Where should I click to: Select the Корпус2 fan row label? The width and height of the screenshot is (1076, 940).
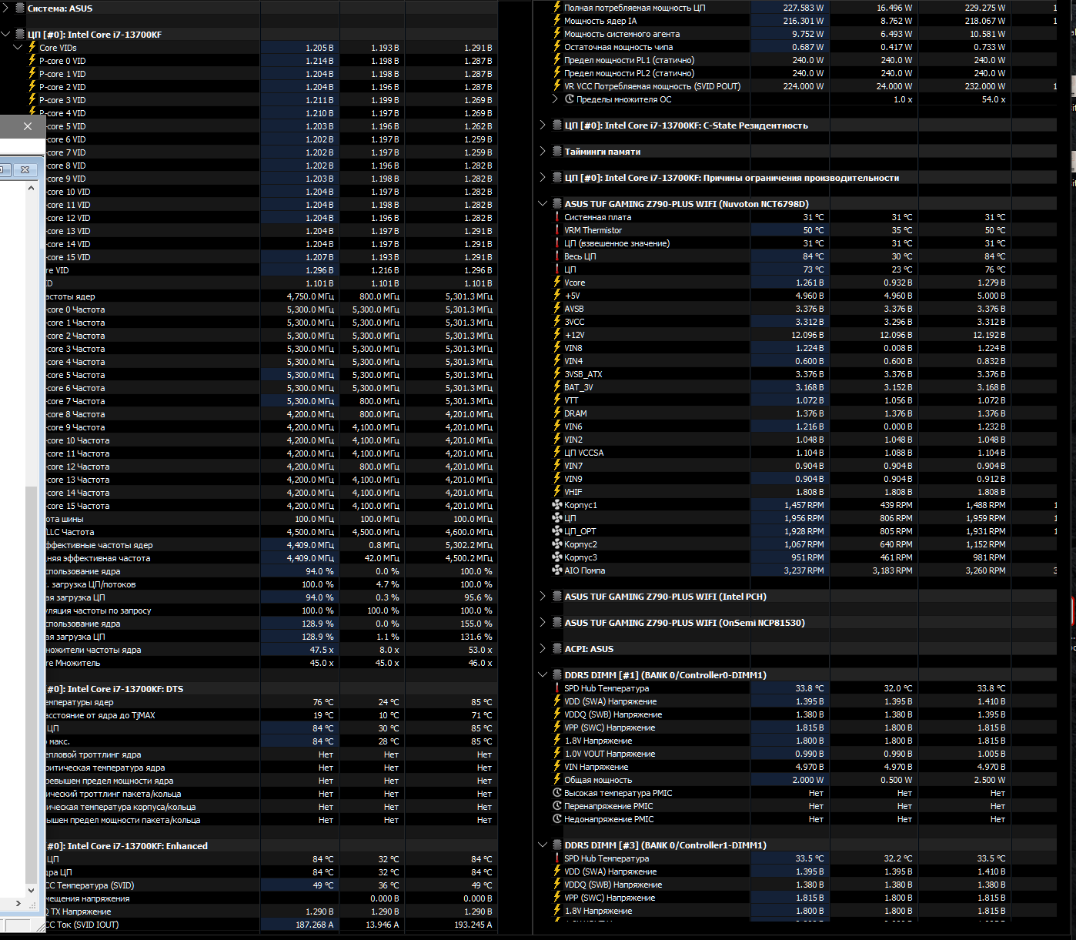pos(580,544)
